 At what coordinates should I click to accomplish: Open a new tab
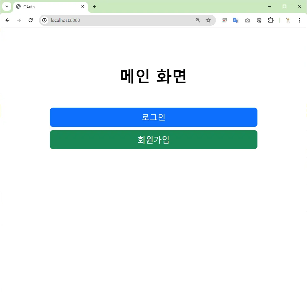[94, 6]
